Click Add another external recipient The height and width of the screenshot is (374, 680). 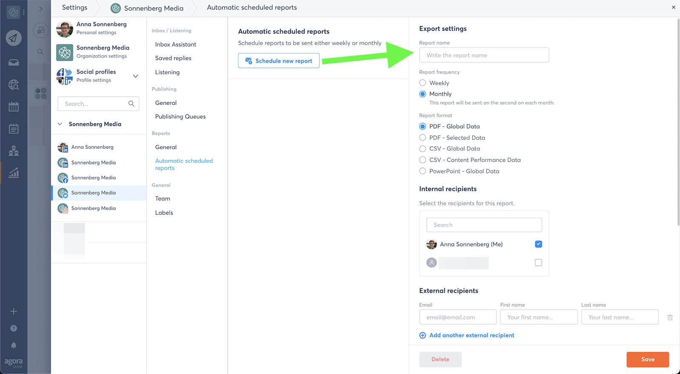click(467, 335)
